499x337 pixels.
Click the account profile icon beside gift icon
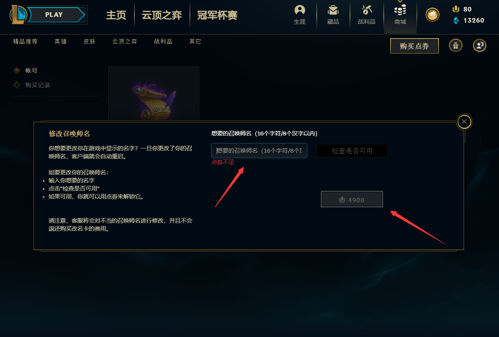(x=479, y=46)
